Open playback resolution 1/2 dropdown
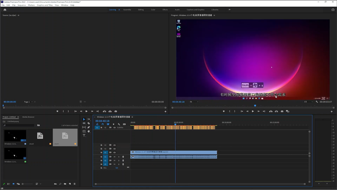Screen dimensions: 337x190 click(308, 102)
